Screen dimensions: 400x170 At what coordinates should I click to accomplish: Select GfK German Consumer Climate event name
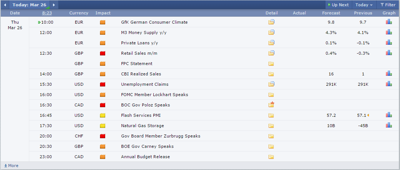[154, 22]
